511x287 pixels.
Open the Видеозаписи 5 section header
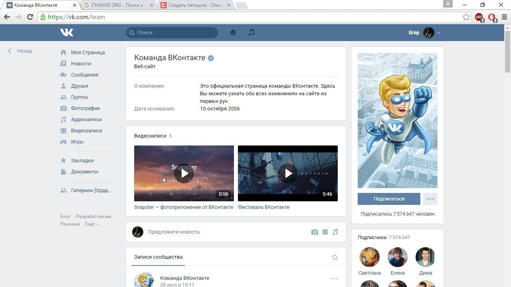(153, 136)
